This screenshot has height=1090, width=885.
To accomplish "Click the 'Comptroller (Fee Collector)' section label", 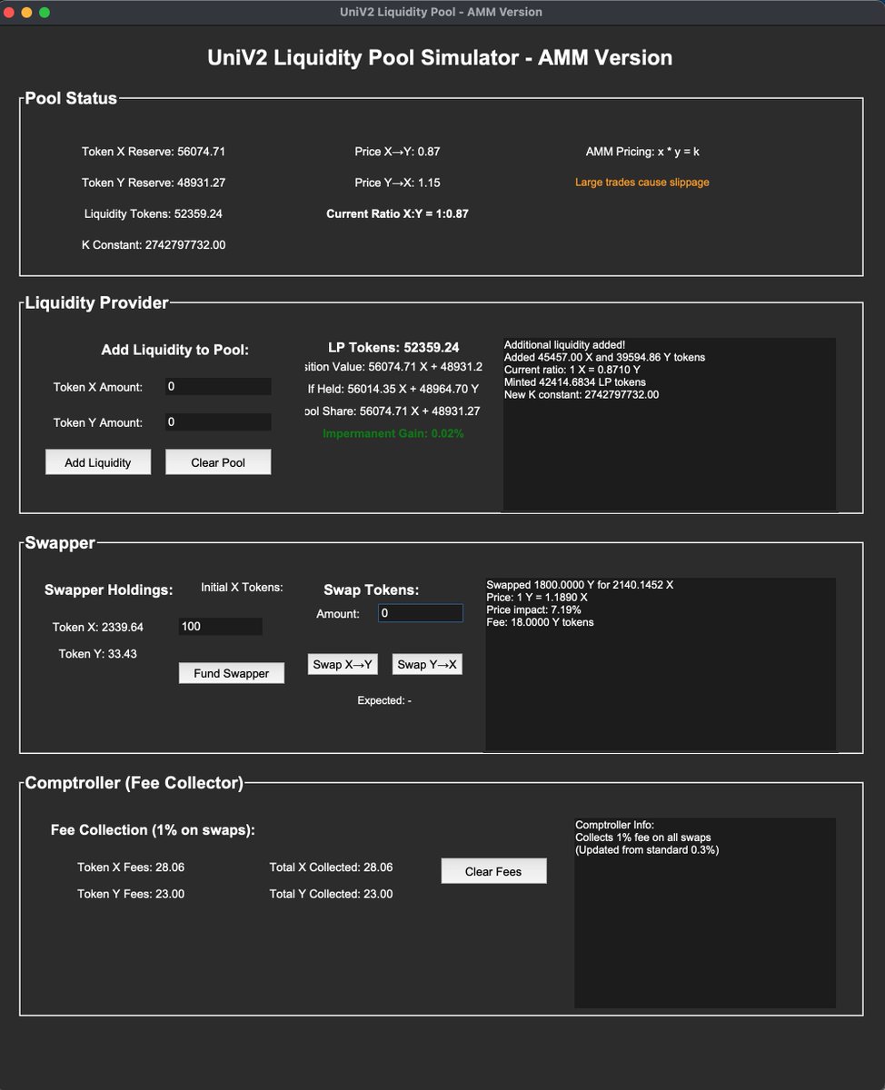I will 134,783.
